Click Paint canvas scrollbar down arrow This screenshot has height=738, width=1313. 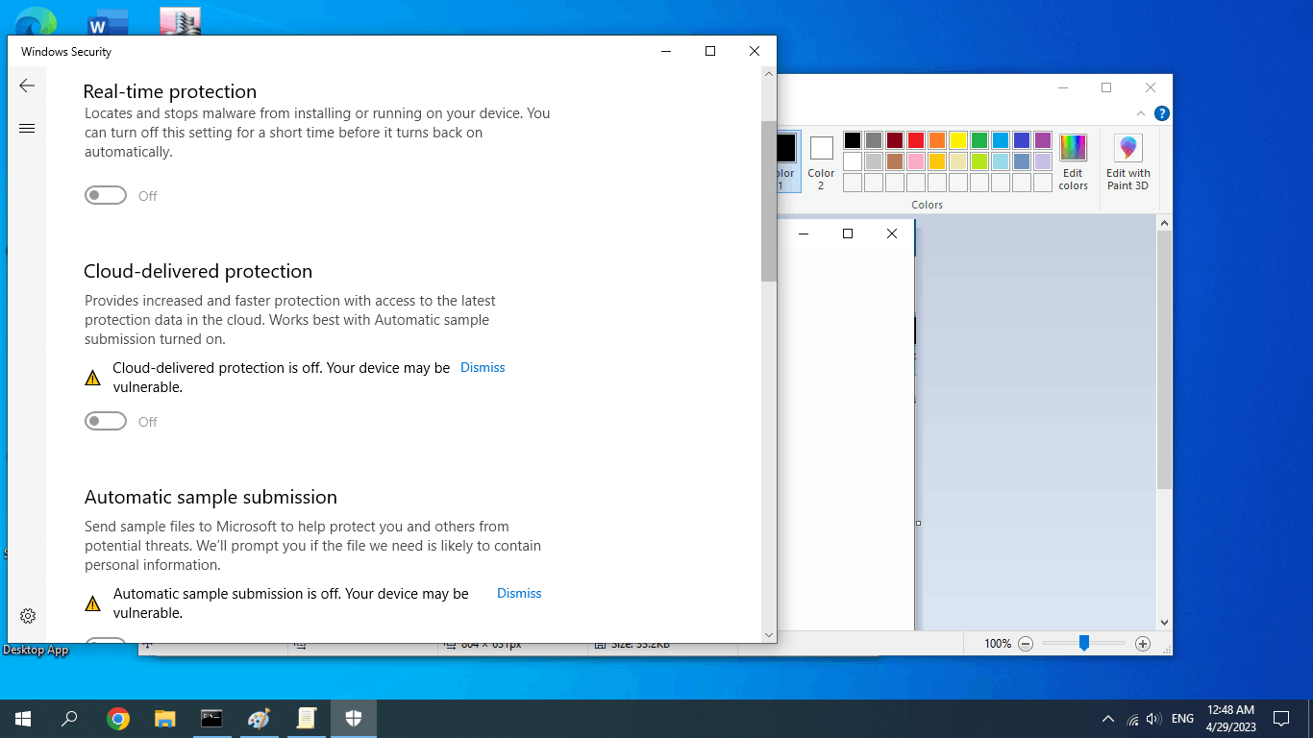1164,623
